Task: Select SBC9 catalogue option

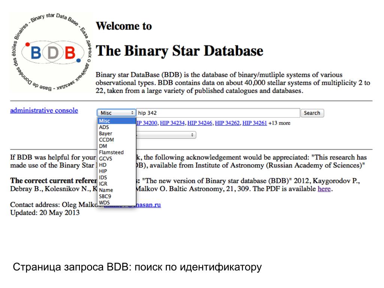Action: point(117,196)
